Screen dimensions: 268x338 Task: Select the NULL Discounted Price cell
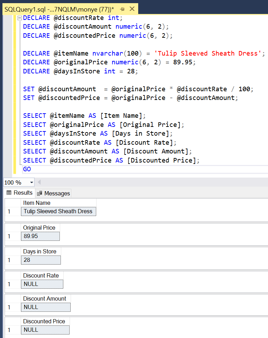click(45, 330)
